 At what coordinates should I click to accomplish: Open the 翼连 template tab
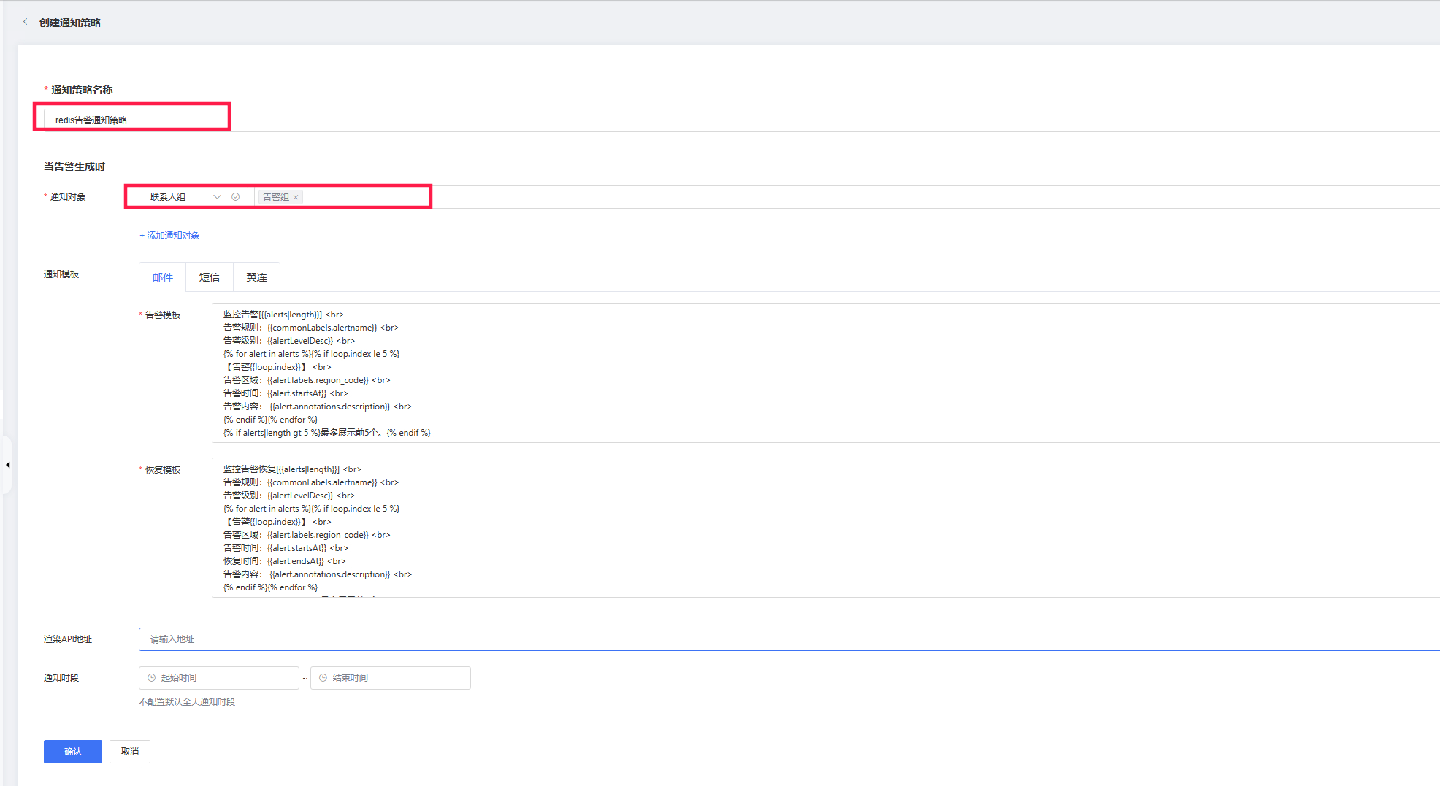(x=256, y=277)
